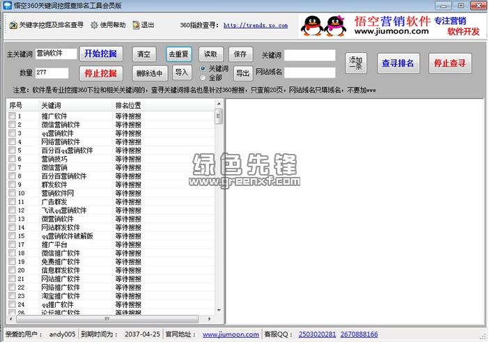
Task: Click the vertical scrollbar thumb in list
Action: [219, 116]
